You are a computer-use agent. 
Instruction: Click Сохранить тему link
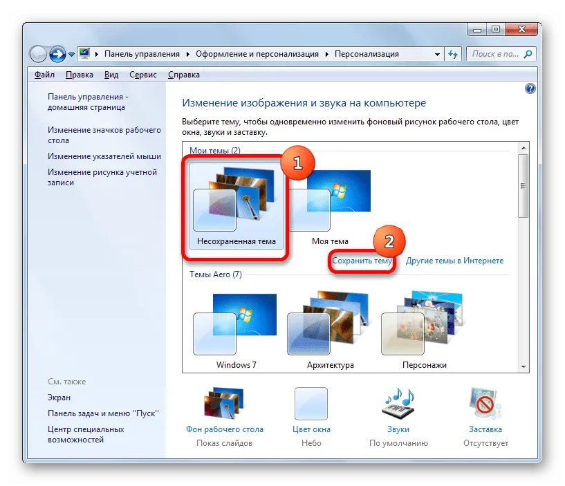(362, 261)
